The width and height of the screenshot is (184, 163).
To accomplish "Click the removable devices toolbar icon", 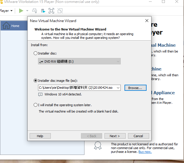I will click(x=43, y=11).
